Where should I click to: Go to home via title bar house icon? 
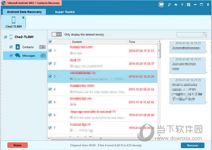pos(176,5)
